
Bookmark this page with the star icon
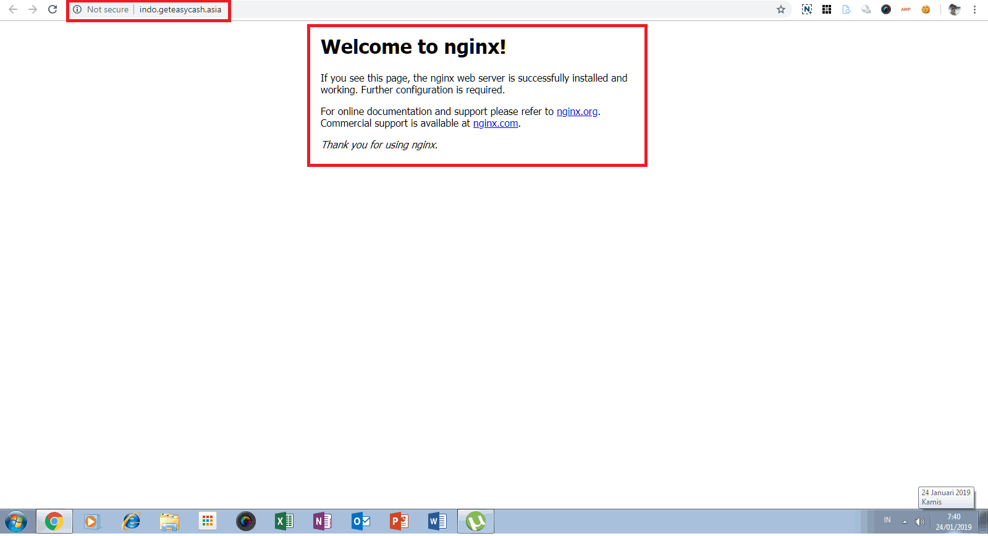pyautogui.click(x=781, y=9)
